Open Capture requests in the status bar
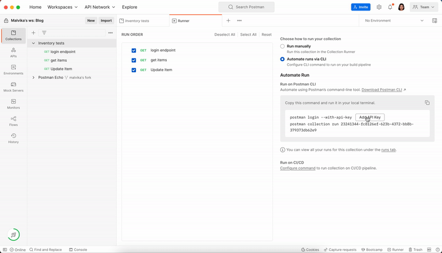The height and width of the screenshot is (253, 442). click(340, 250)
